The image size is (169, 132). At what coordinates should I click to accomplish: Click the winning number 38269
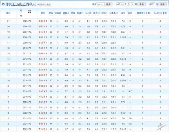(43, 37)
